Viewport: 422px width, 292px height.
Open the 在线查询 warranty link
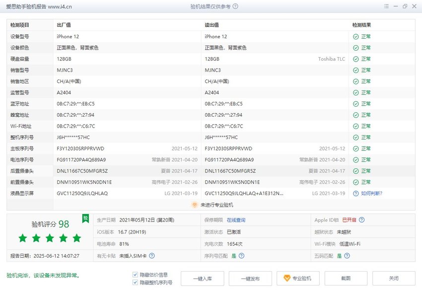[236, 220]
